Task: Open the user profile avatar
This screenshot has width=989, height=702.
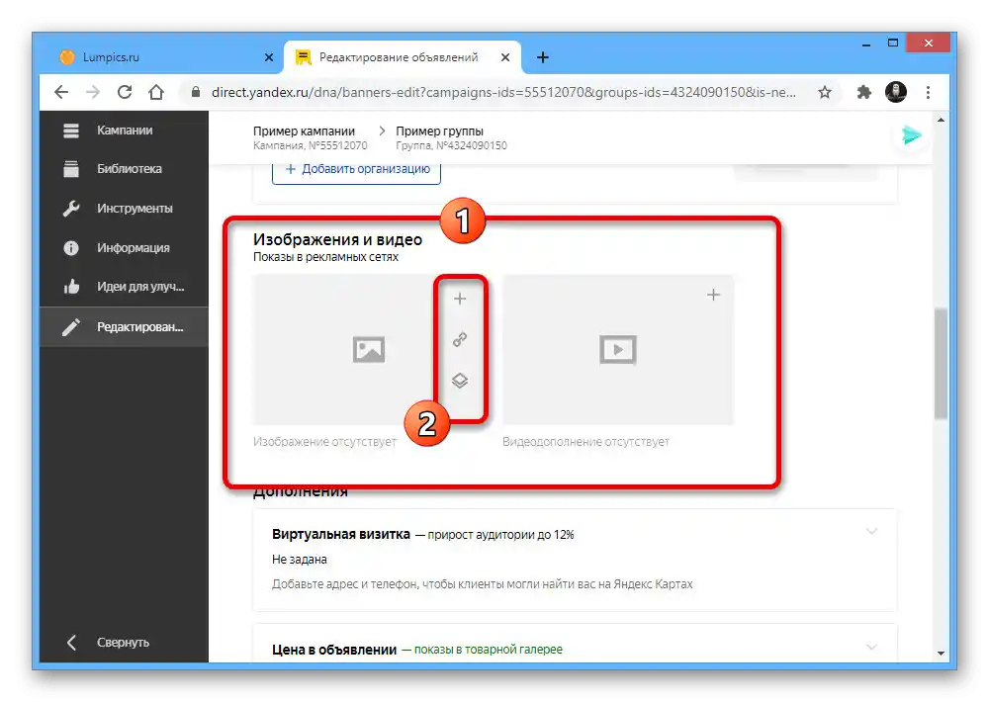Action: [896, 92]
